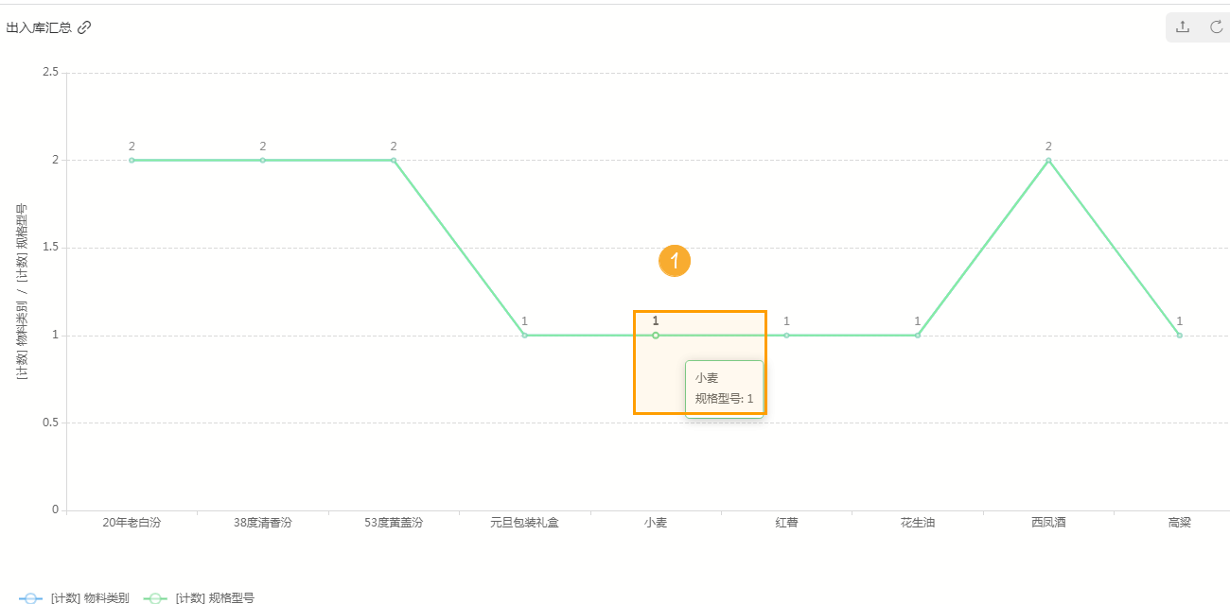Toggle the [计数] 物料类别 legend series
Screen dimensions: 1230x604
74,597
